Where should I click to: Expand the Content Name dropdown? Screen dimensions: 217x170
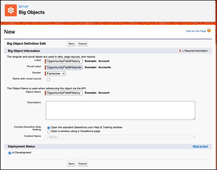click(121, 137)
